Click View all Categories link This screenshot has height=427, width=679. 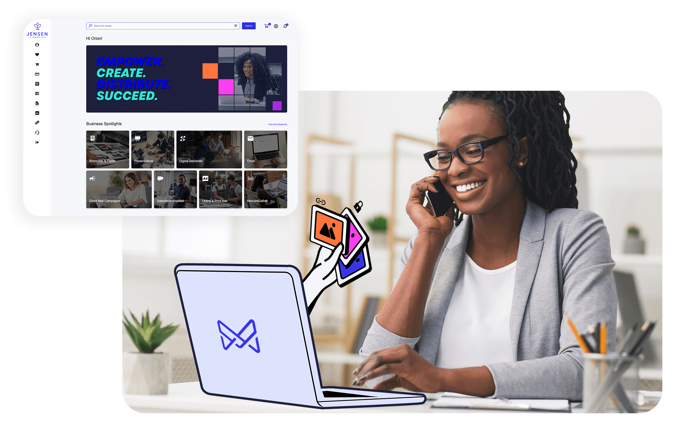[x=277, y=124]
